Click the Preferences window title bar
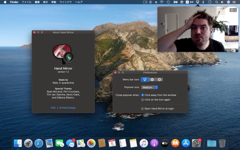Image resolution: width=240 pixels, height=150 pixels. pyautogui.click(x=150, y=72)
